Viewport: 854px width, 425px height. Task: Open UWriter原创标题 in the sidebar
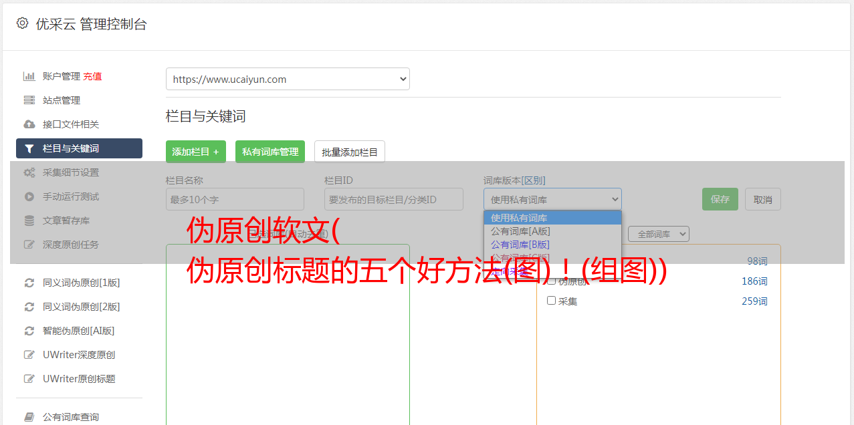pyautogui.click(x=79, y=379)
